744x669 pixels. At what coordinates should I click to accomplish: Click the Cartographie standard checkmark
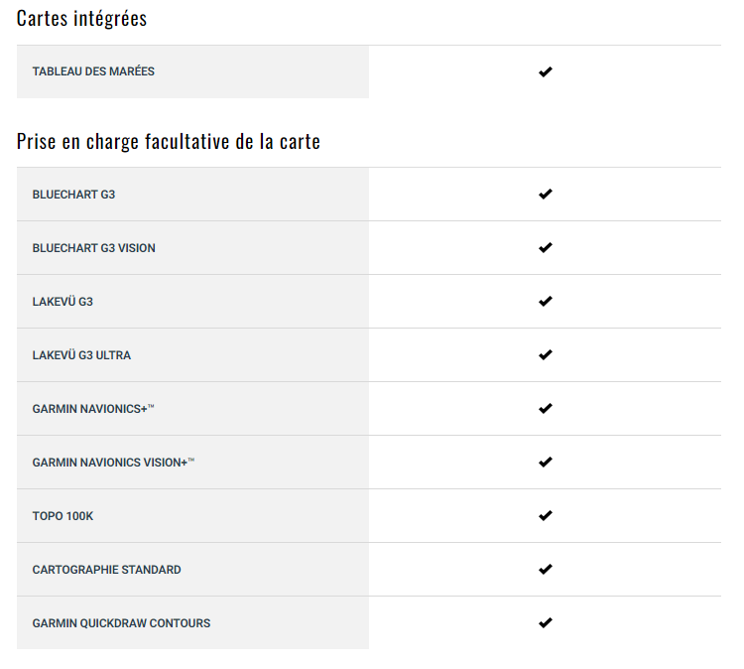coord(546,569)
